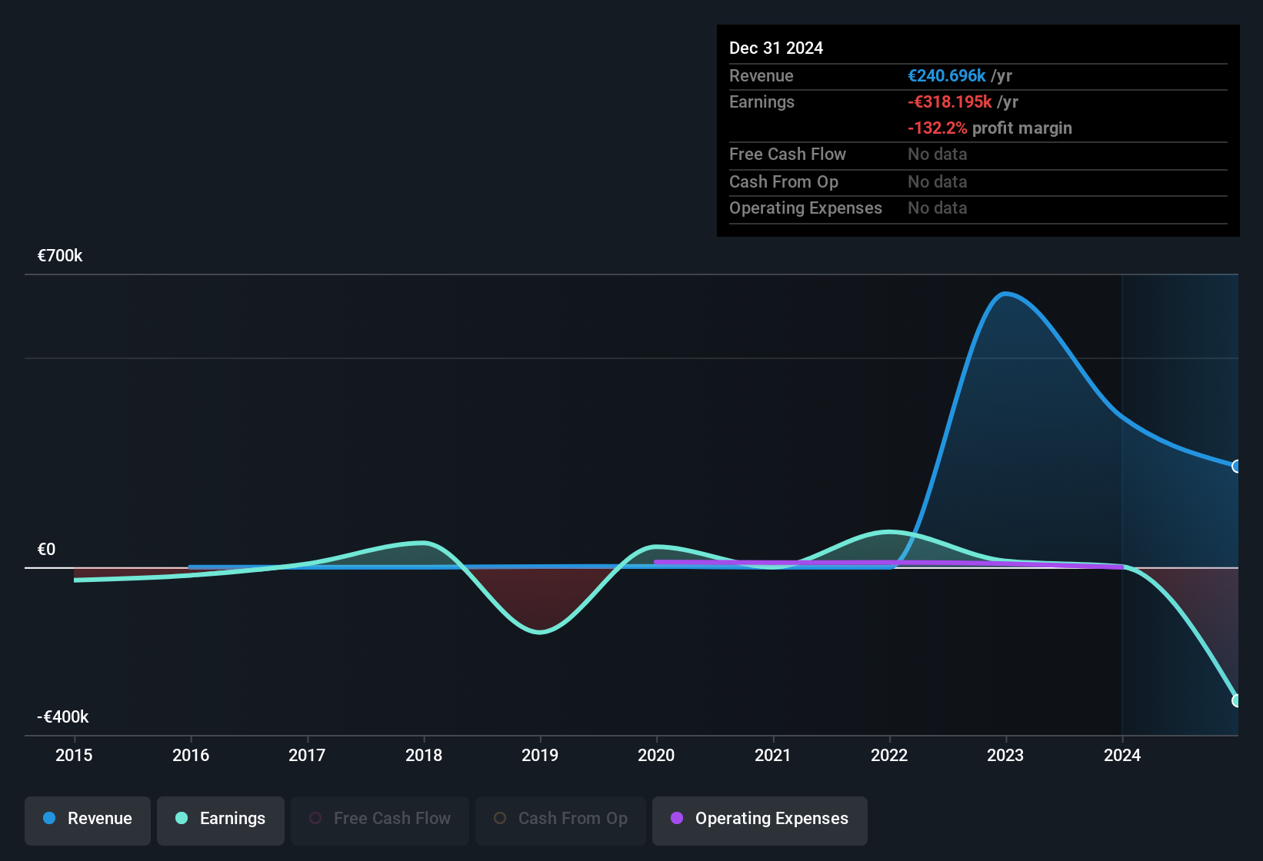Screen dimensions: 1263x861
Task: Click the Revenue peak near 2023
Action: pyautogui.click(x=1005, y=294)
